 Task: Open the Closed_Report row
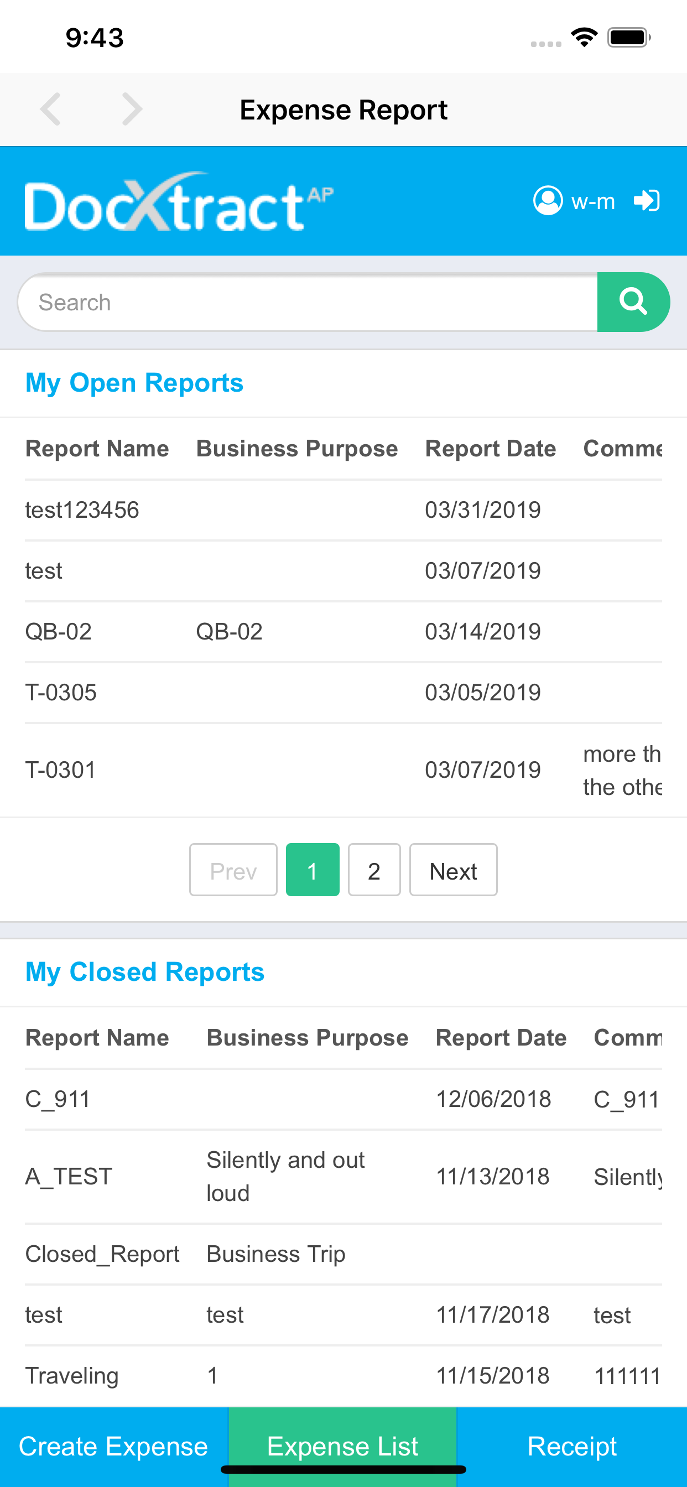tap(343, 1254)
